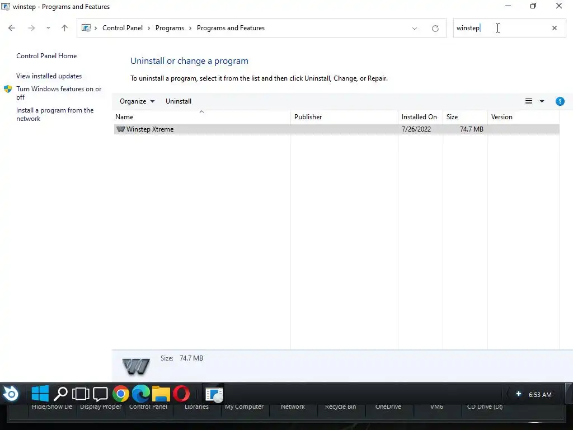This screenshot has height=430, width=573.
Task: Open the recent locations dropdown arrow
Action: (48, 28)
